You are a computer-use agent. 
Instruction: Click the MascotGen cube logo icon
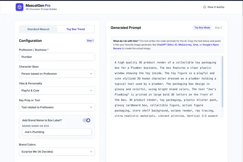point(19,7)
